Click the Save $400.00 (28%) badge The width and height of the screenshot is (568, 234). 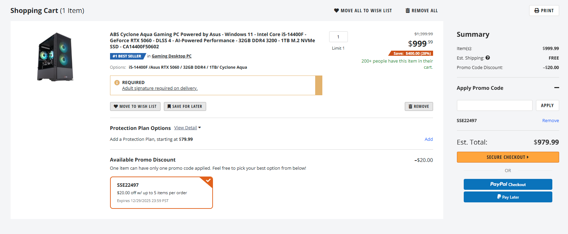[x=411, y=53]
